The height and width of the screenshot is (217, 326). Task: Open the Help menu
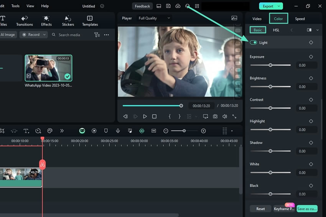click(x=45, y=6)
